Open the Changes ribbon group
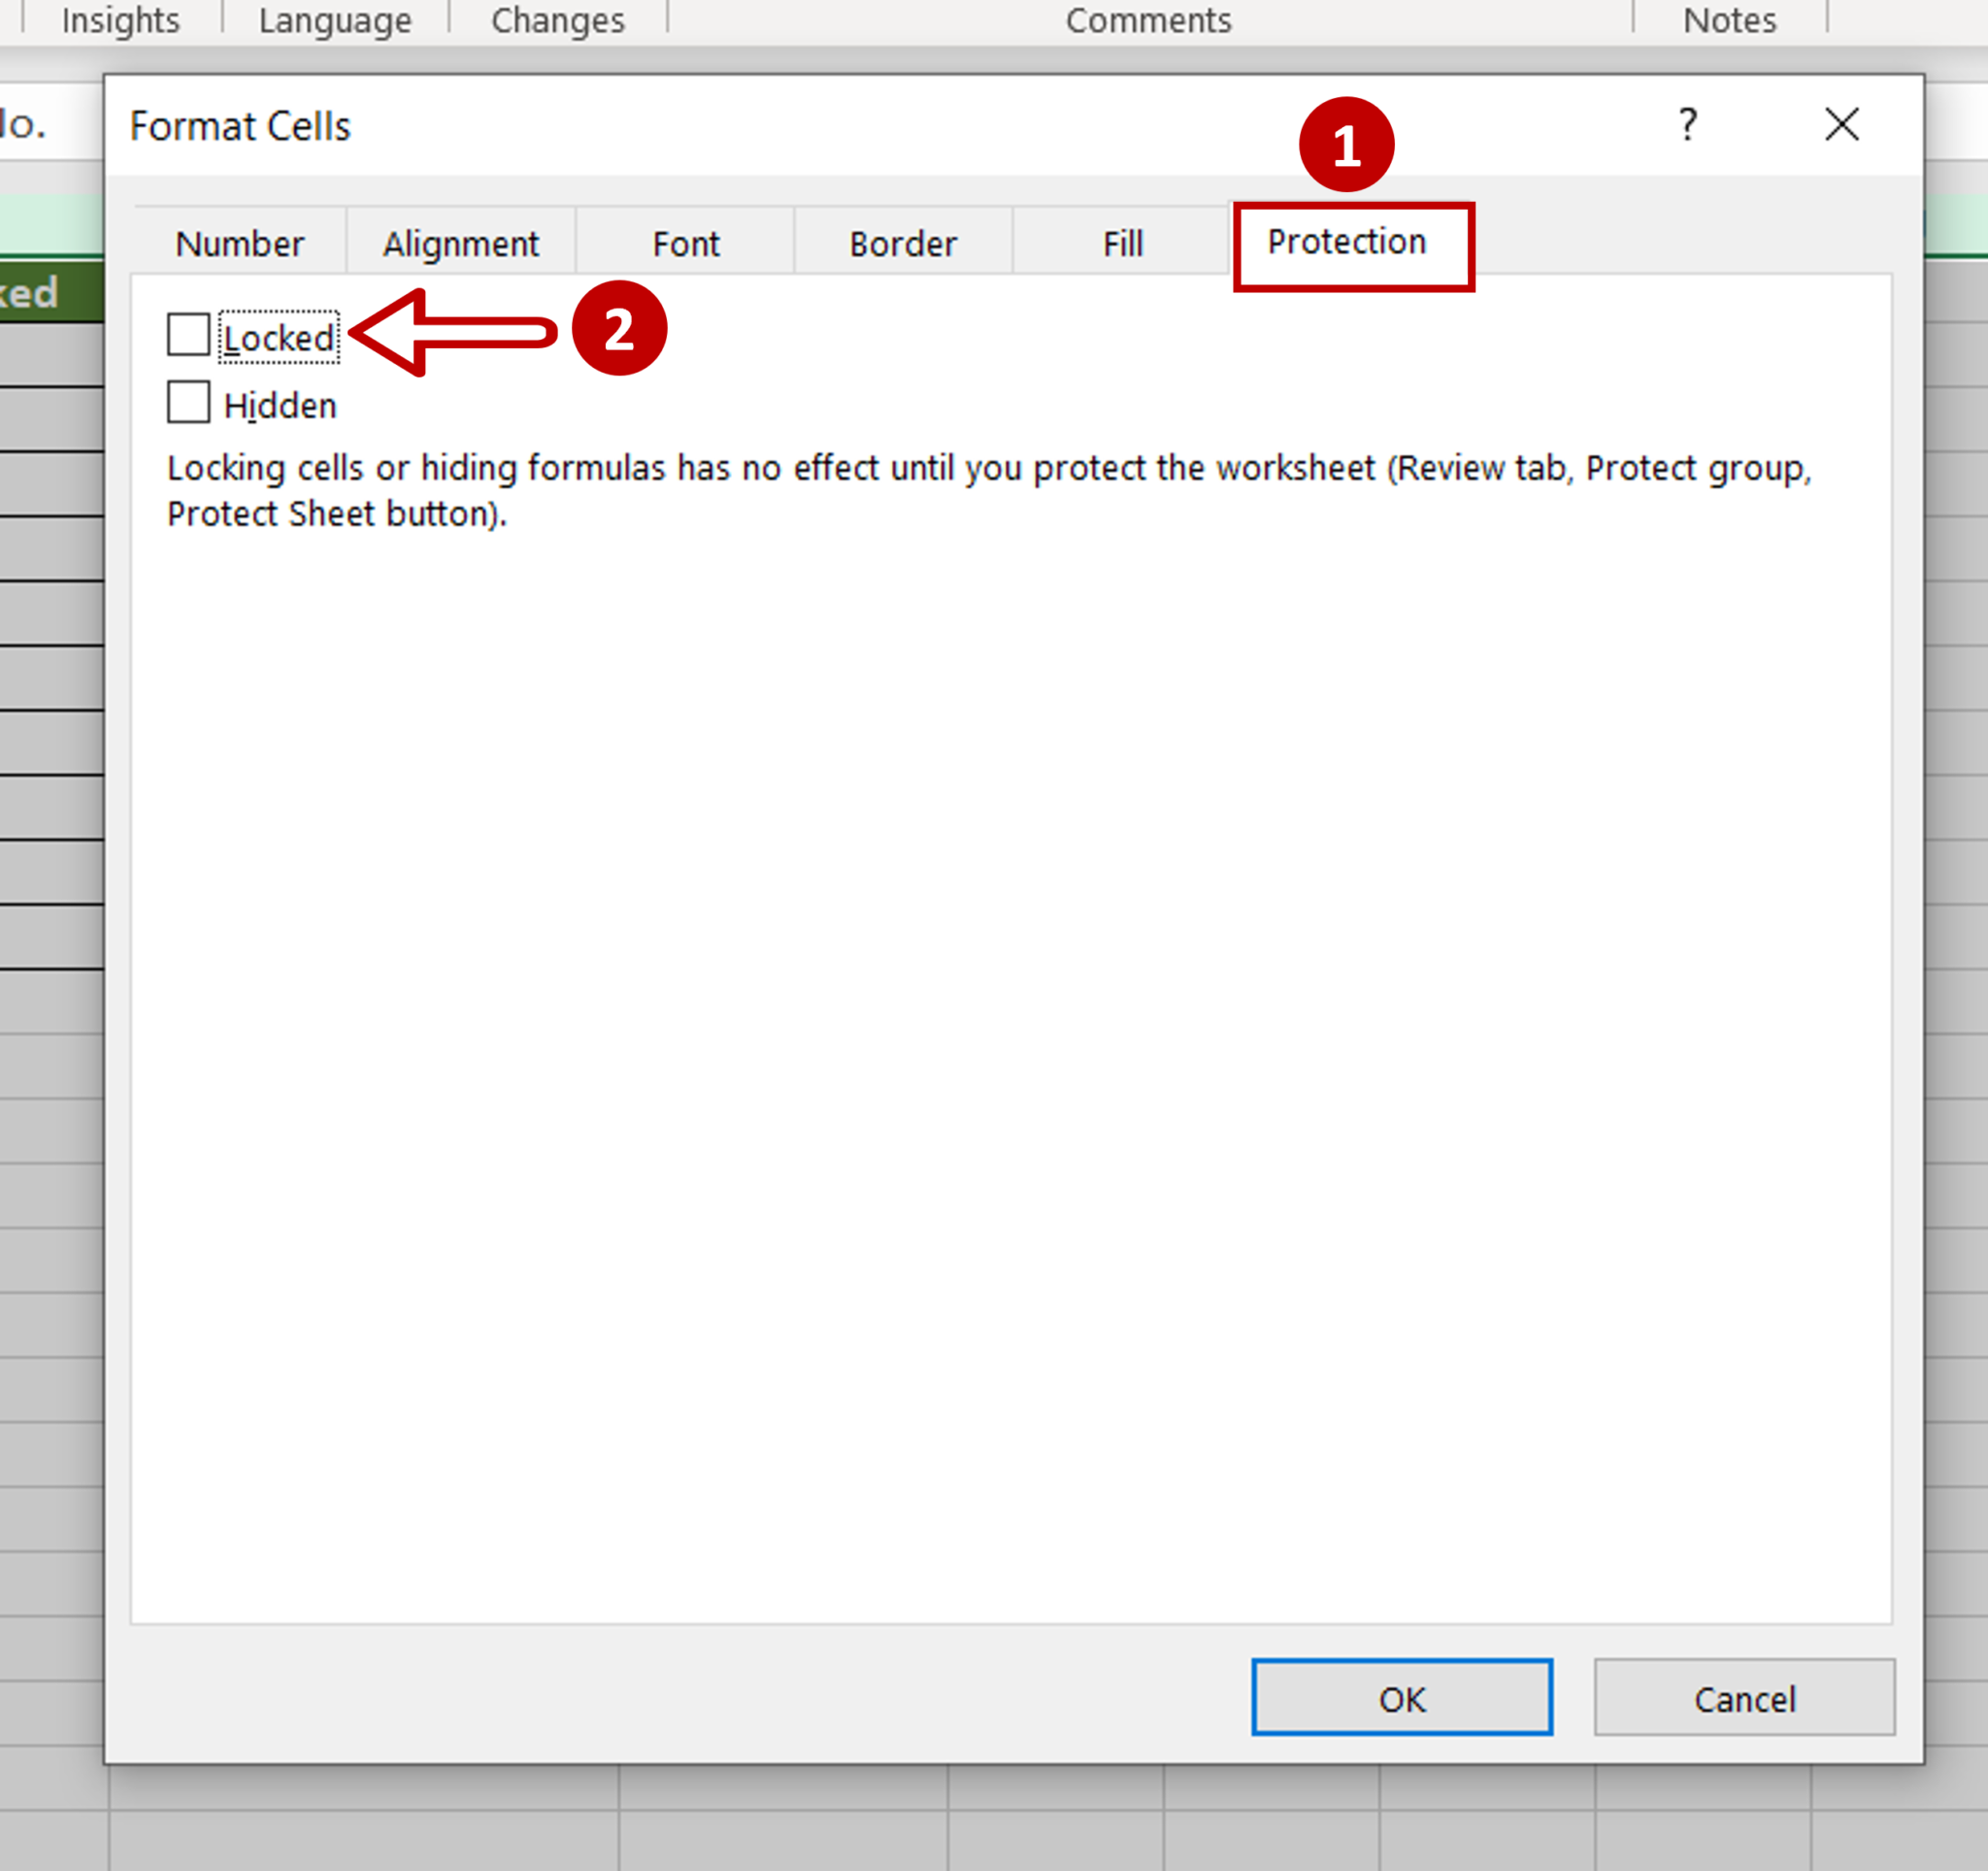 pyautogui.click(x=558, y=20)
